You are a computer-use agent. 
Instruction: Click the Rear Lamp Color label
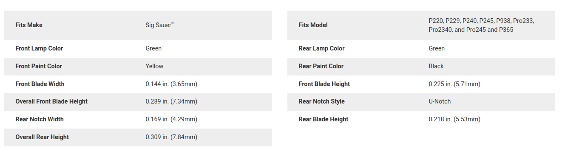(321, 48)
